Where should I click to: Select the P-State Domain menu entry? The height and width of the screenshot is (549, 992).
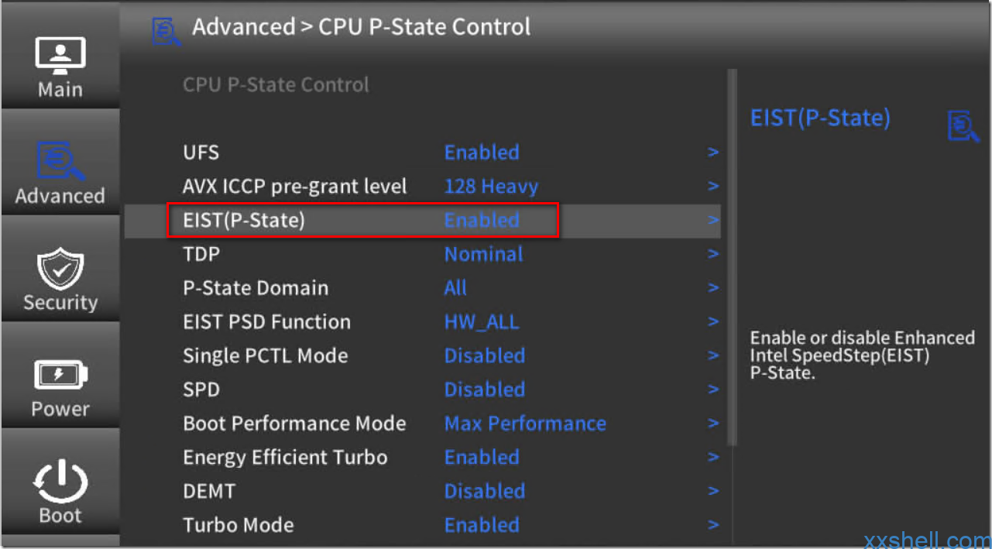(x=256, y=288)
